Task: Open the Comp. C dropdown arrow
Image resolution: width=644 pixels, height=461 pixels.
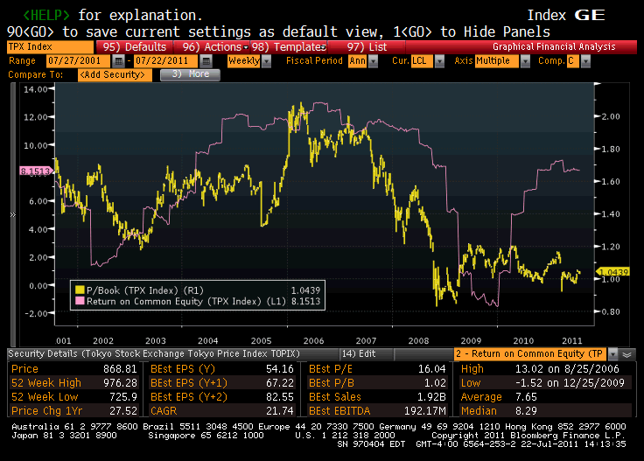Action: point(585,61)
